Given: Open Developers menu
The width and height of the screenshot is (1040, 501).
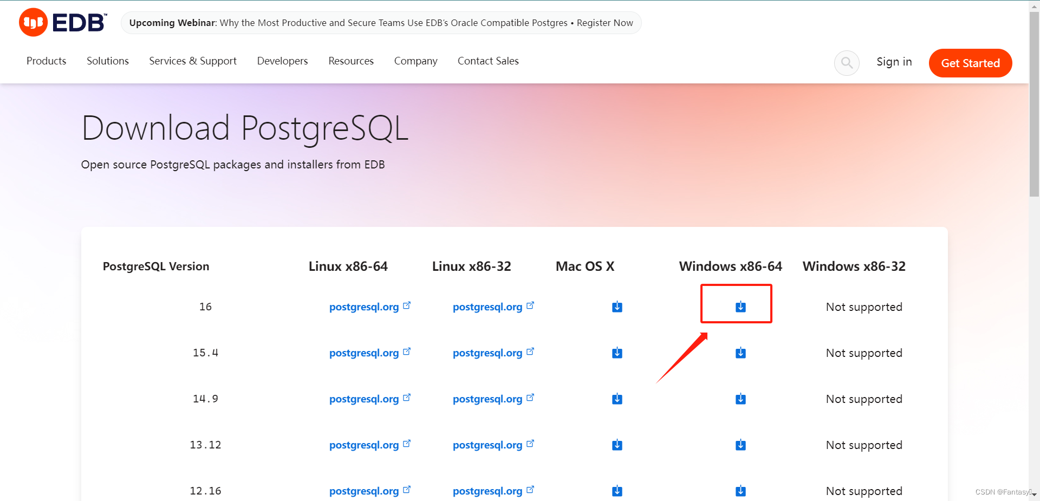Looking at the screenshot, I should pyautogui.click(x=282, y=61).
